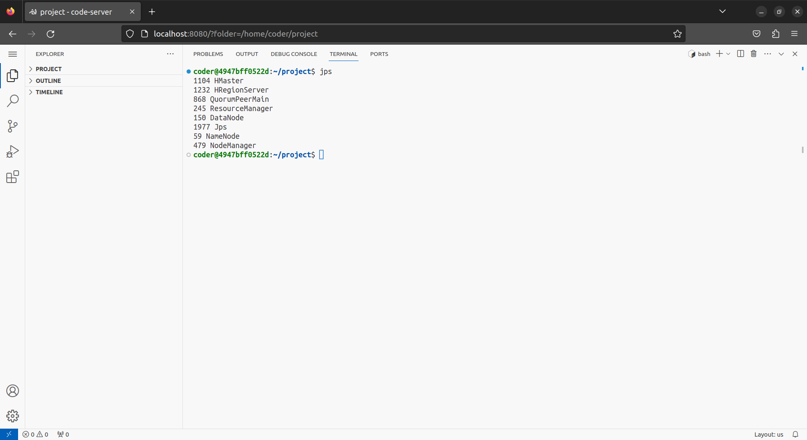
Task: Expand the OUTLINE section
Action: point(48,80)
